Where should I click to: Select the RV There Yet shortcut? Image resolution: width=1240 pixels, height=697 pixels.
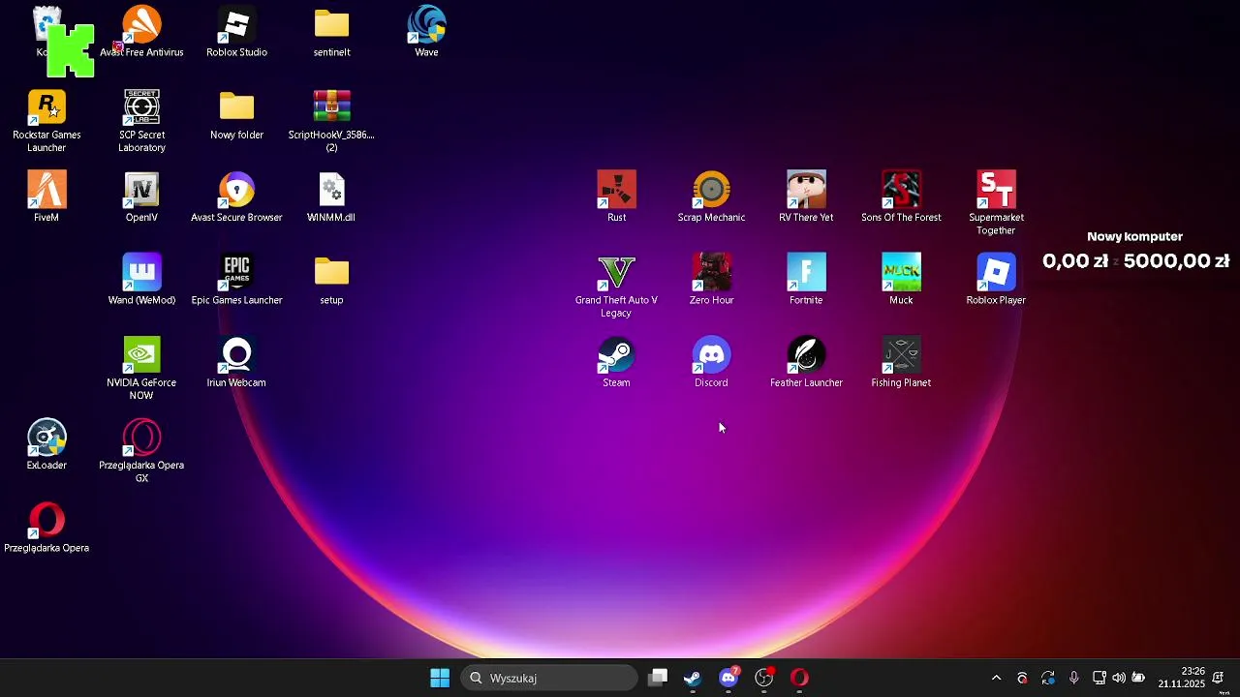coord(806,197)
